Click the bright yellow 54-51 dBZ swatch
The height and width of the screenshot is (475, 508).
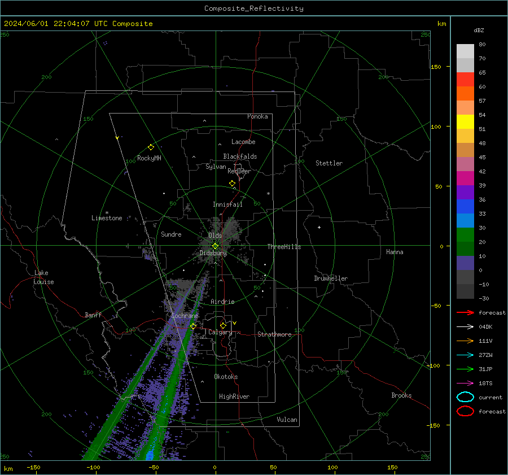(465, 122)
